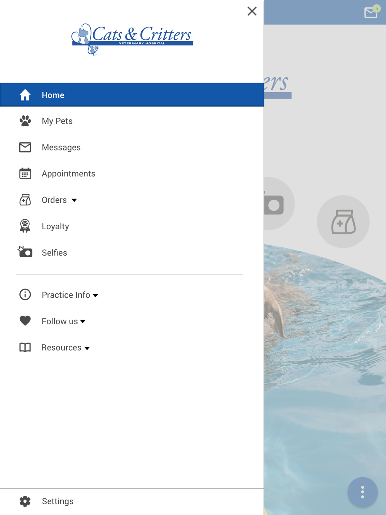
Task: Tap the Home house icon
Action: 25,95
